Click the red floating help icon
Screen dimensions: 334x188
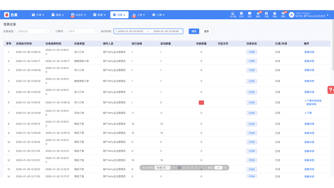pyautogui.click(x=331, y=90)
